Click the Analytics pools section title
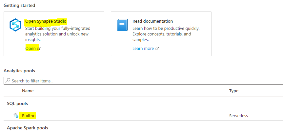This screenshot has height=131, width=283. tap(19, 71)
